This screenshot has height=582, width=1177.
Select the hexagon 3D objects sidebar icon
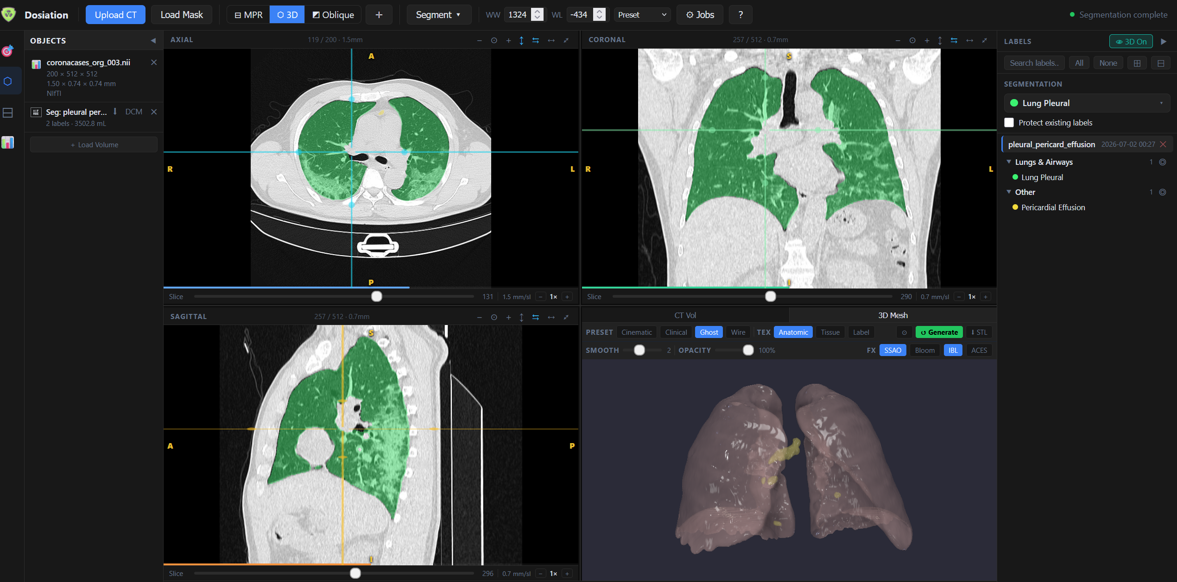click(x=8, y=81)
